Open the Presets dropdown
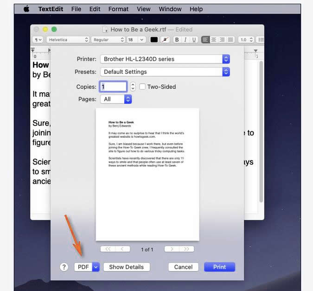The width and height of the screenshot is (313, 291). (165, 72)
